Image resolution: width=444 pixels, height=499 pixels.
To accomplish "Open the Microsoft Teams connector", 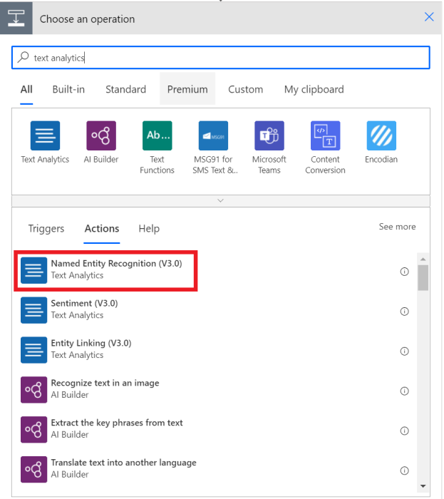I will coord(269,135).
